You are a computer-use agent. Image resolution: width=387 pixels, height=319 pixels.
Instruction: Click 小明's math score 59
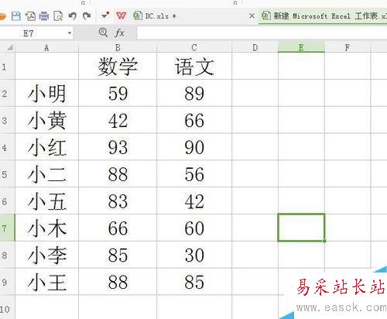118,93
